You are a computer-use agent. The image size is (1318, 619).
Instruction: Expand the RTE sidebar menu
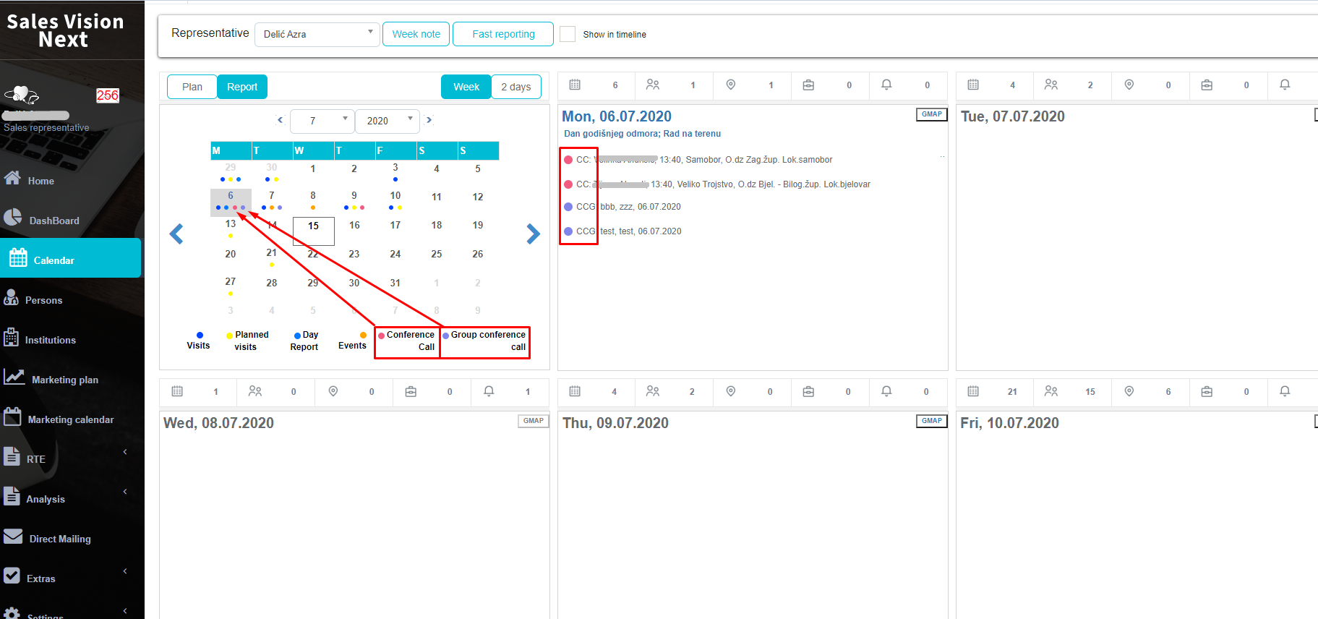coord(124,453)
